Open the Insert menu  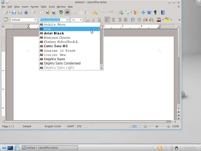(25, 7)
